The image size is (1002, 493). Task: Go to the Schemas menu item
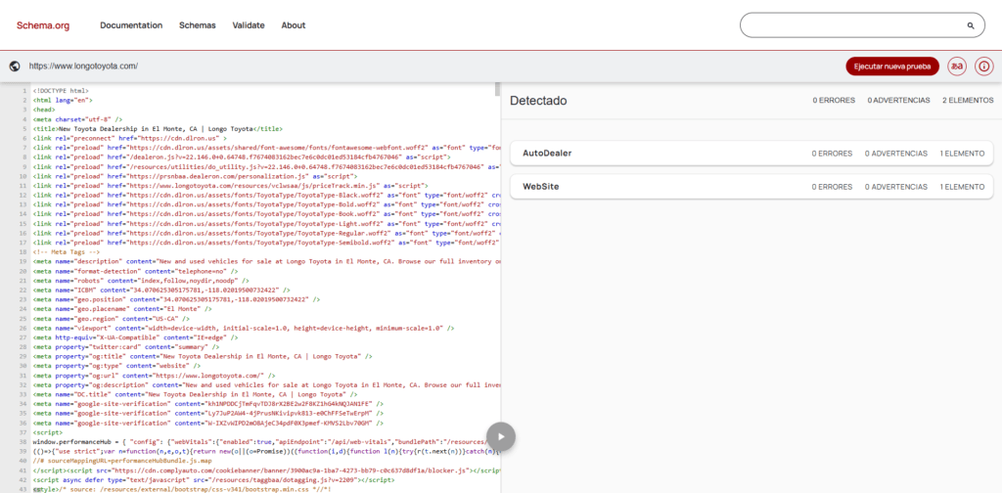click(197, 25)
